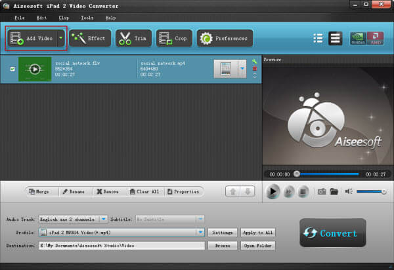Open the Trim scissors tool
This screenshot has height=270, width=394.
click(x=133, y=38)
